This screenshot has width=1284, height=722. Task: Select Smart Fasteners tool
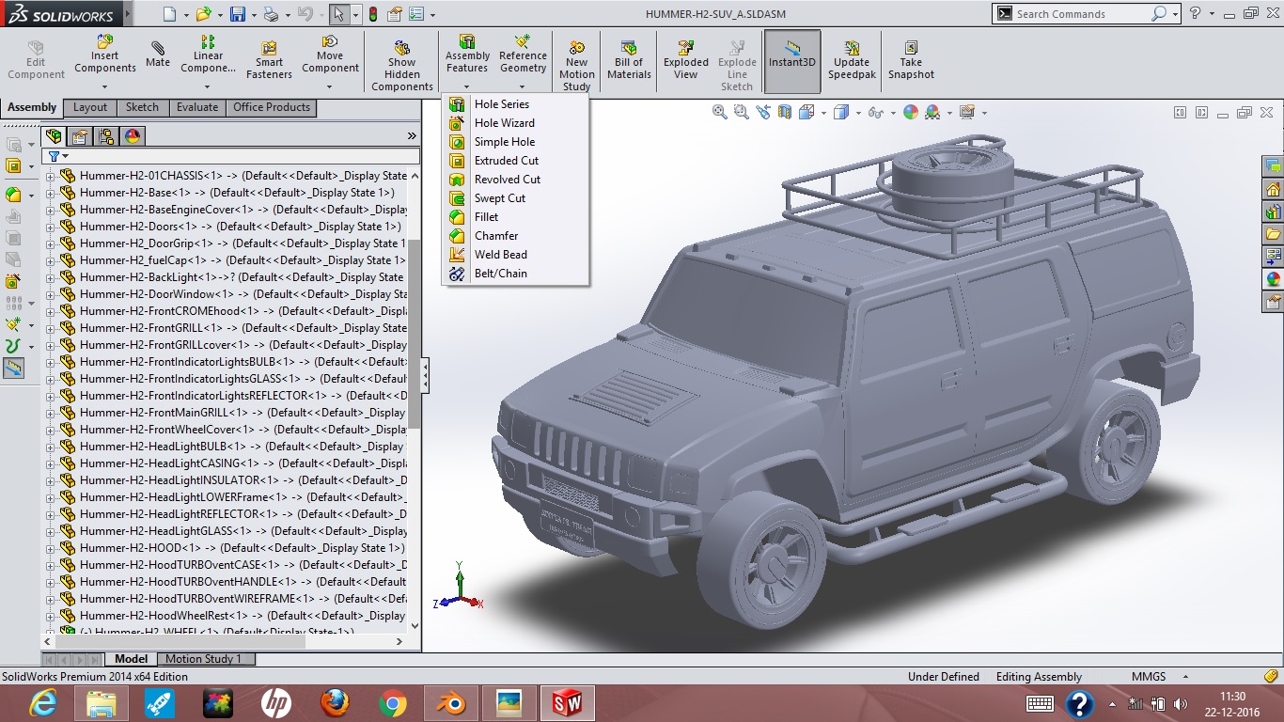[x=269, y=59]
